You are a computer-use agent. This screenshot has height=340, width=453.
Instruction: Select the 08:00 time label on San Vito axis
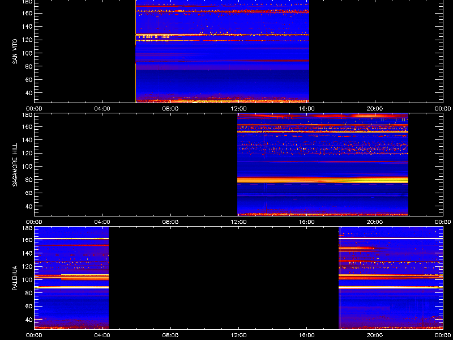[x=170, y=109]
